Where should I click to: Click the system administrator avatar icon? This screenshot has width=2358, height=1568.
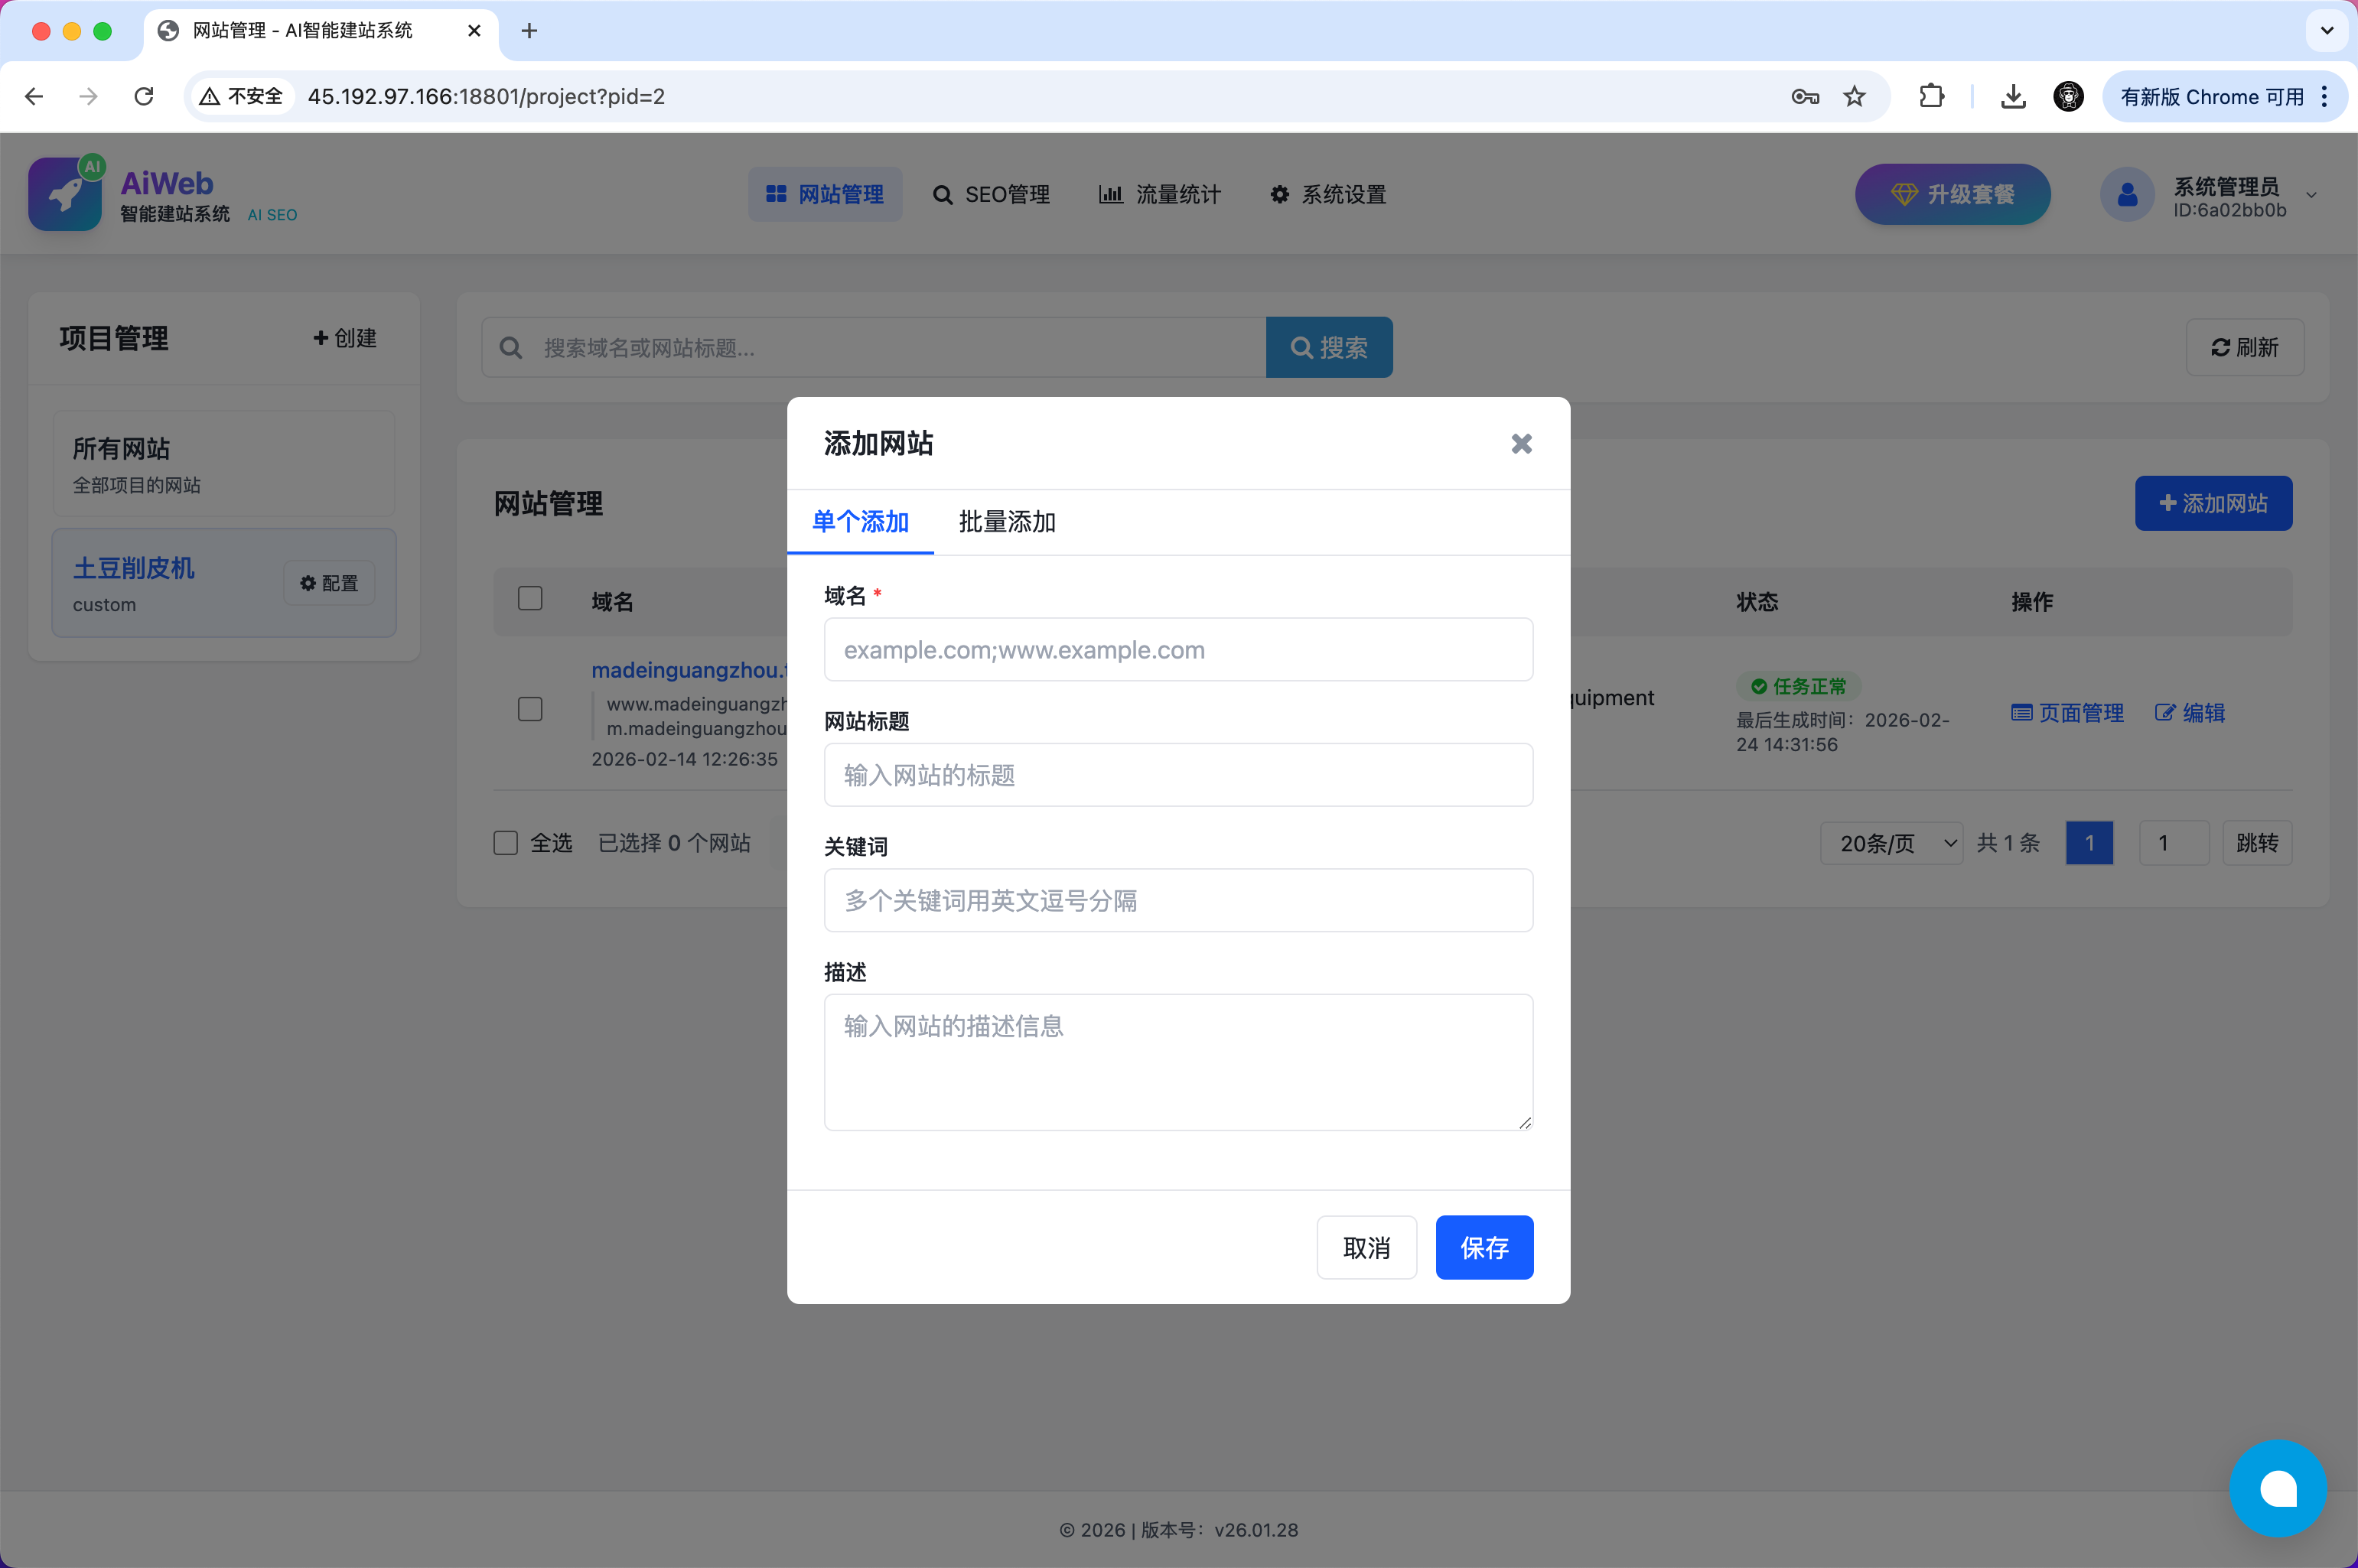[2127, 194]
